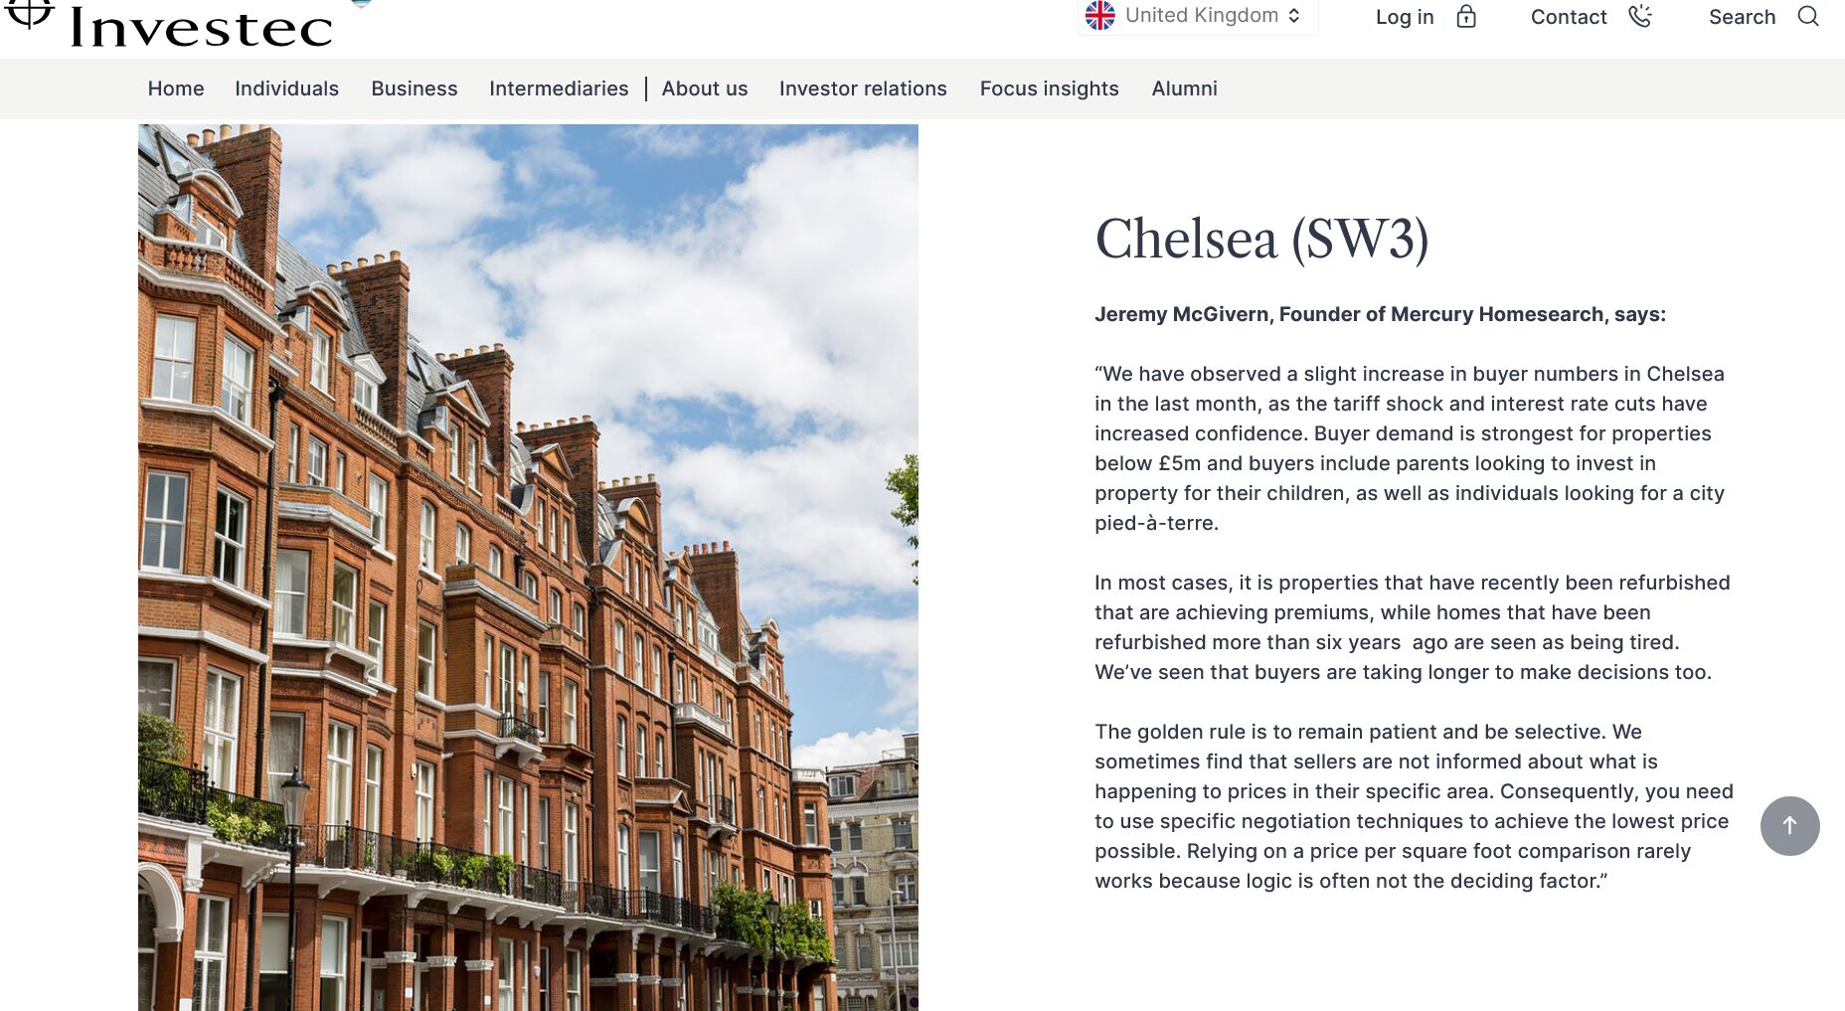Click the UK flag icon
The width and height of the screenshot is (1845, 1011).
click(x=1099, y=15)
